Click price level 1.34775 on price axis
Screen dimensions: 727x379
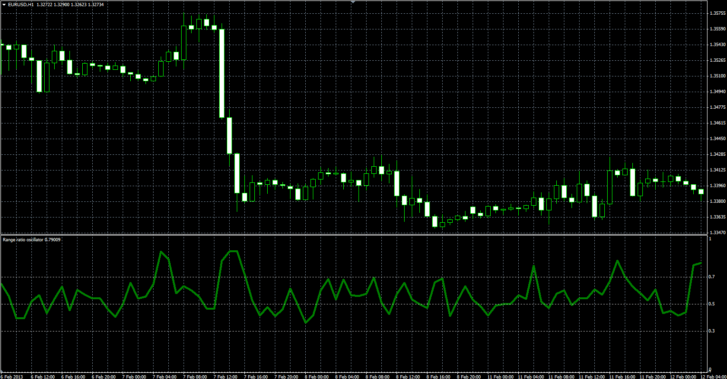tap(717, 107)
